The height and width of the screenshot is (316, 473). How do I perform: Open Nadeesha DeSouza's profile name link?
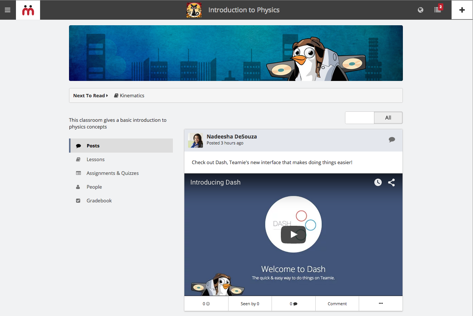coord(232,136)
